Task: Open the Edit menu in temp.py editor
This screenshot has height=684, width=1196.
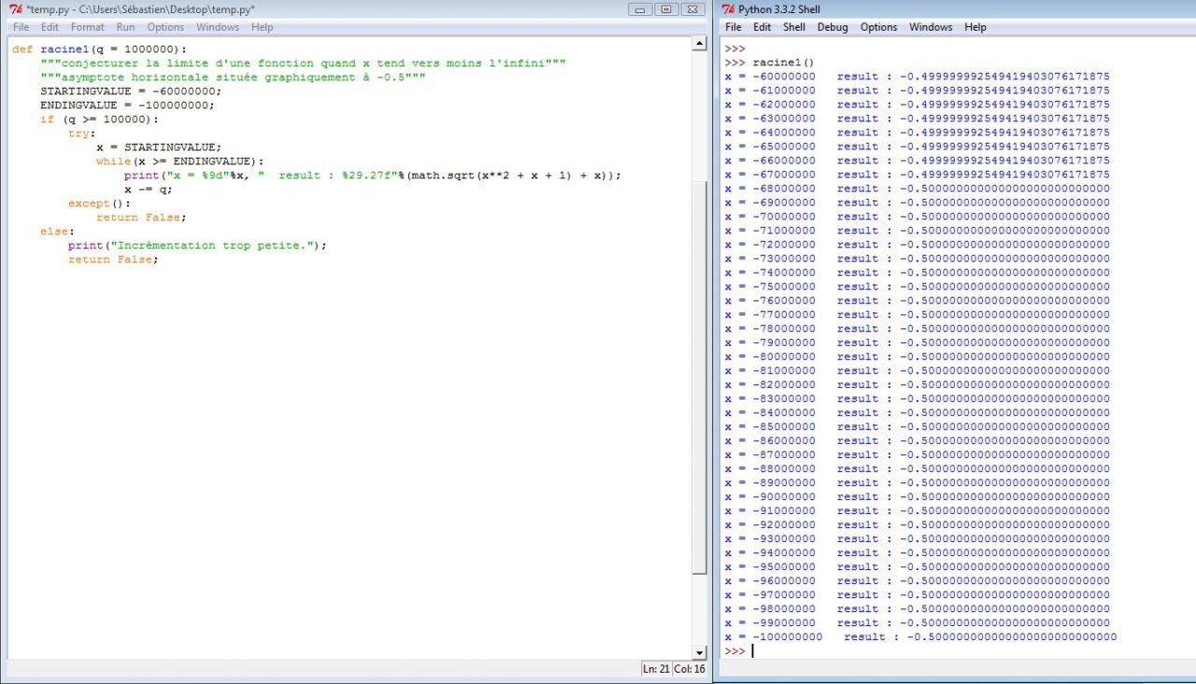Action: pos(50,27)
